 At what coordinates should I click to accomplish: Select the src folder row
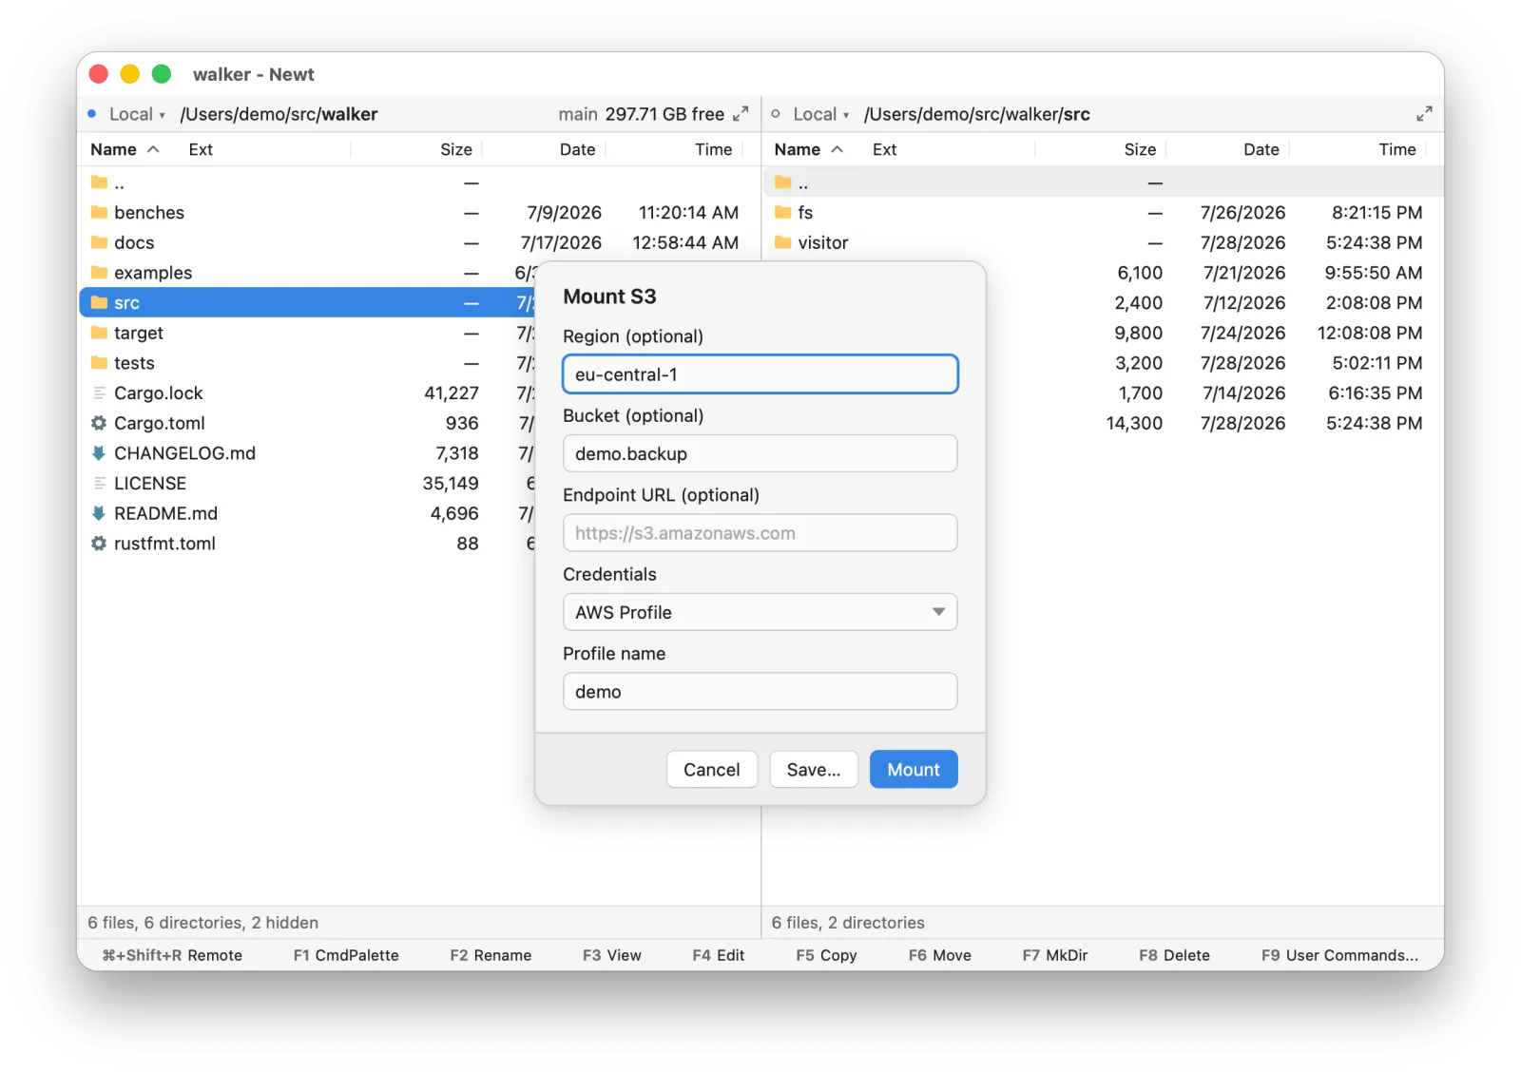[307, 302]
